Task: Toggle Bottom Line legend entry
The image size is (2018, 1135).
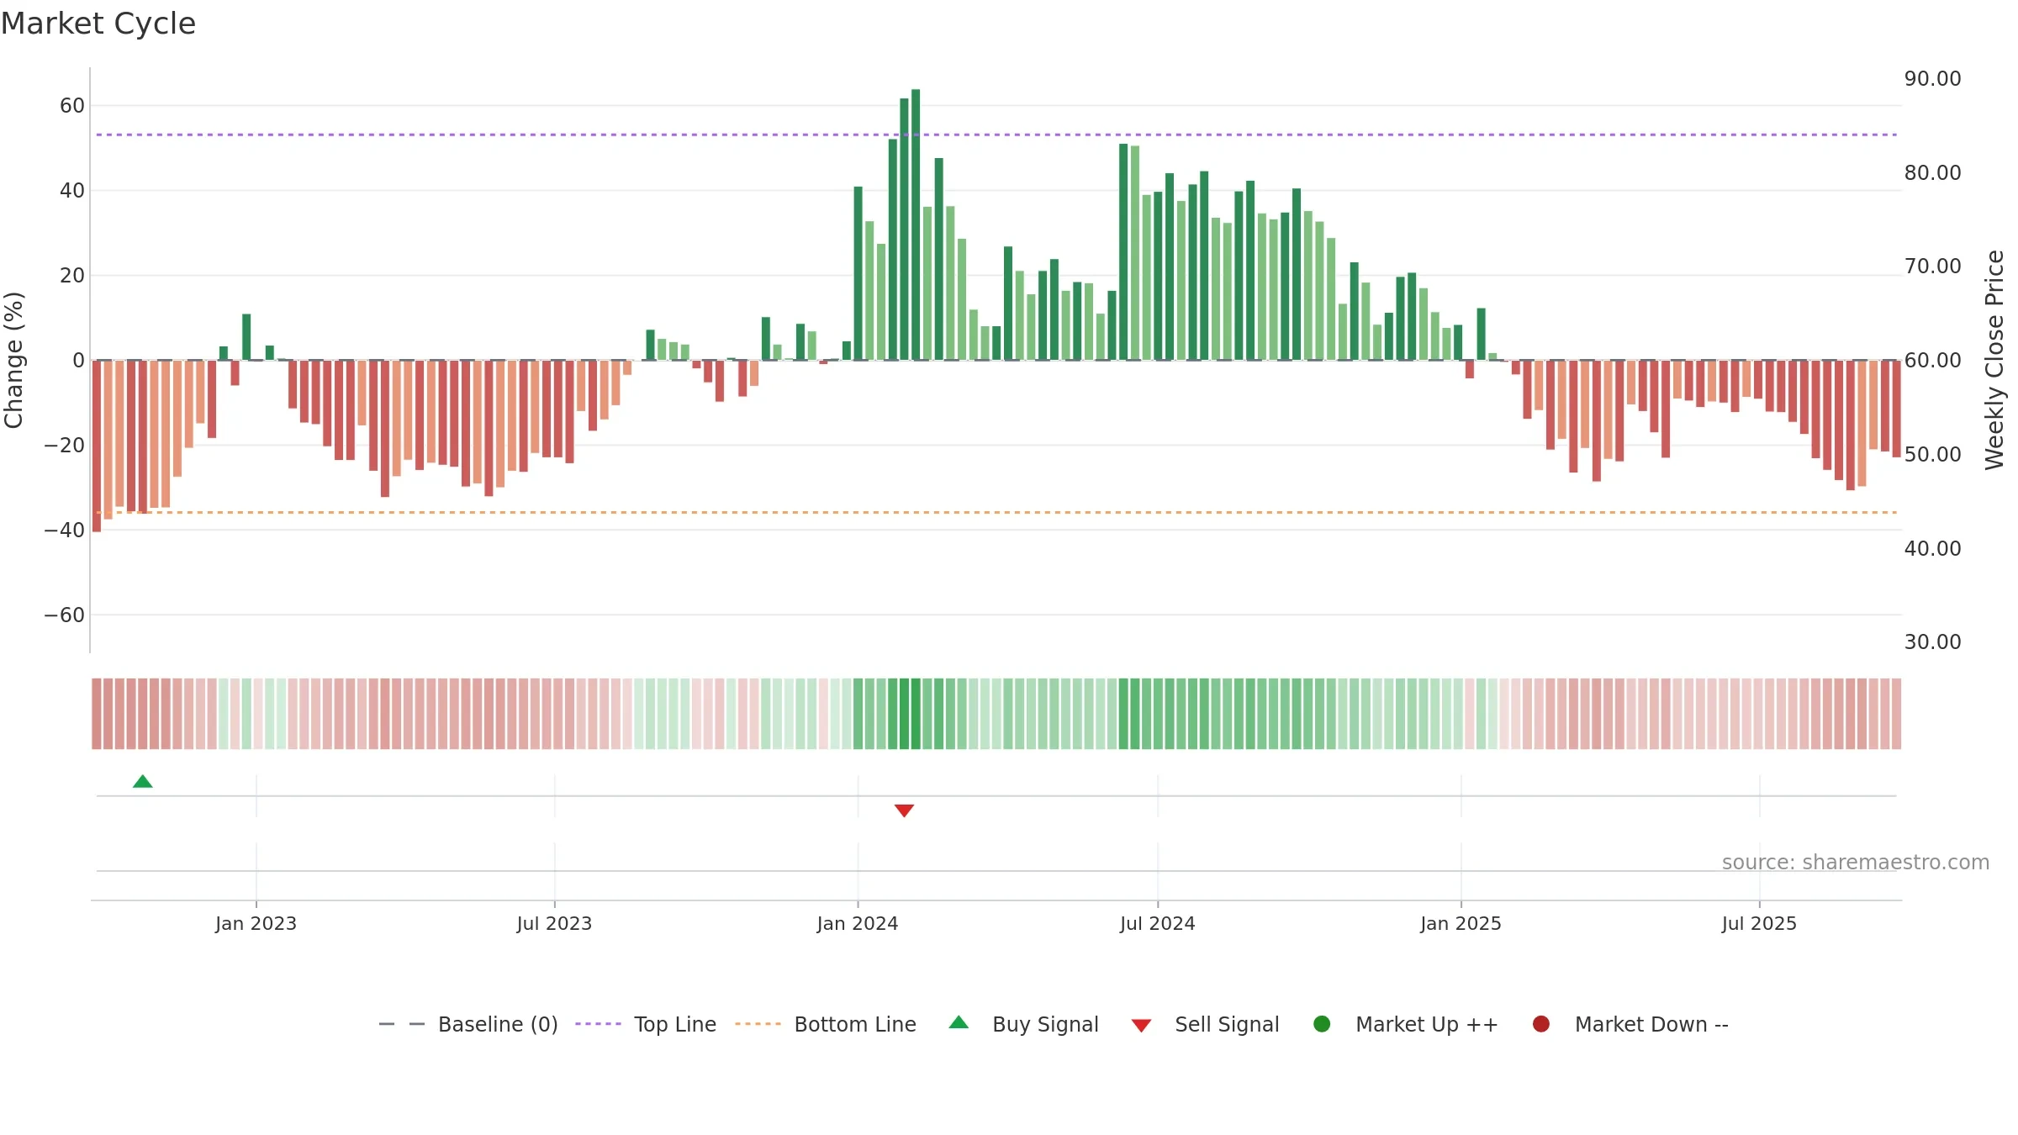Action: point(826,1024)
